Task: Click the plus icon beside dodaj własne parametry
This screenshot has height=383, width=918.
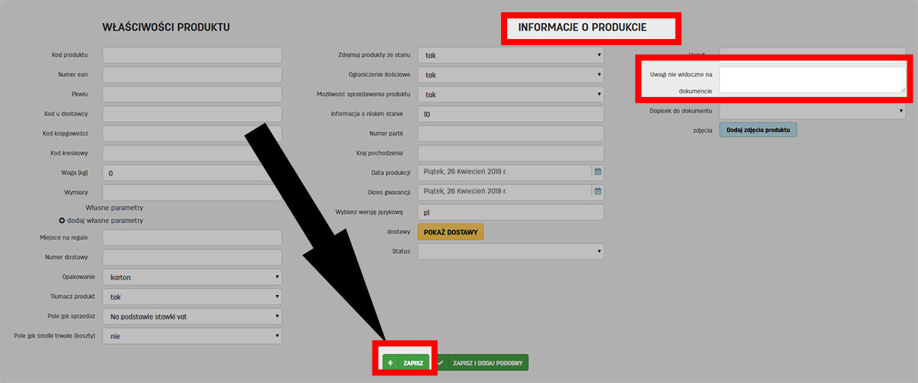Action: point(63,220)
